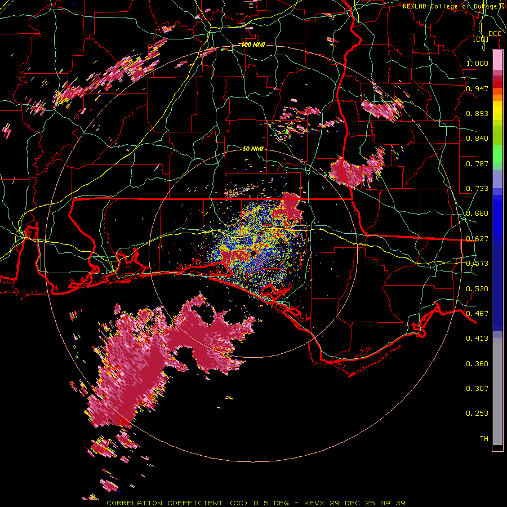Click the 50 NMI range ring label
Viewport: 507px width, 507px height.
[x=253, y=149]
